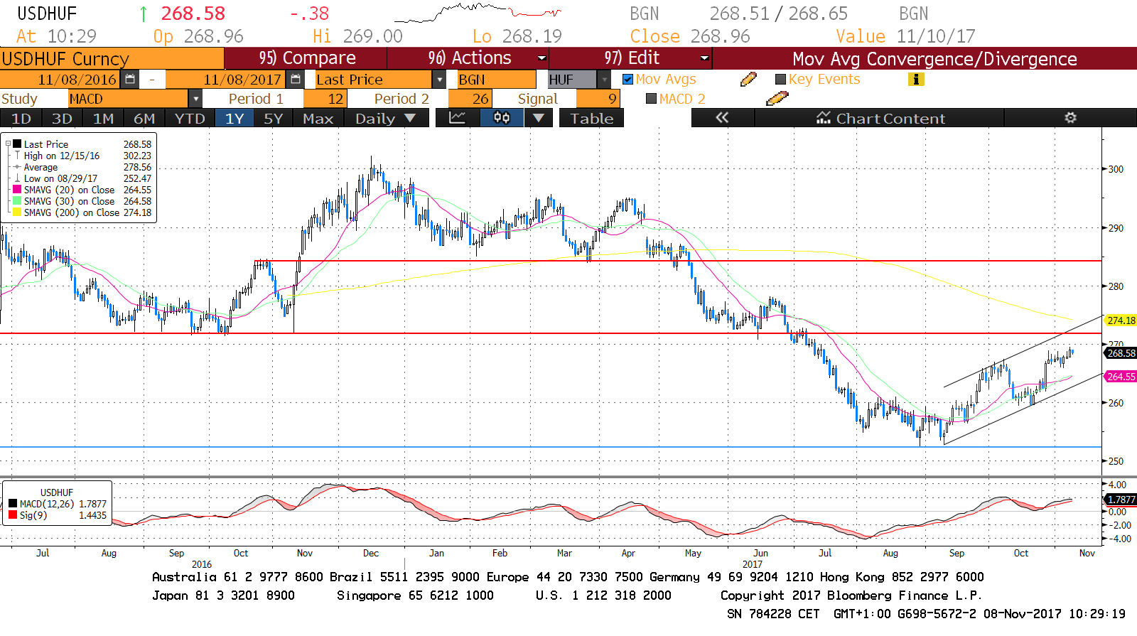Open the end date calendar picker

point(296,80)
